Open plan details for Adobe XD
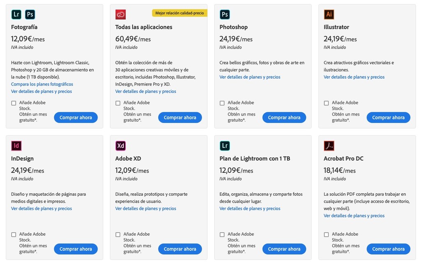 tap(146, 208)
